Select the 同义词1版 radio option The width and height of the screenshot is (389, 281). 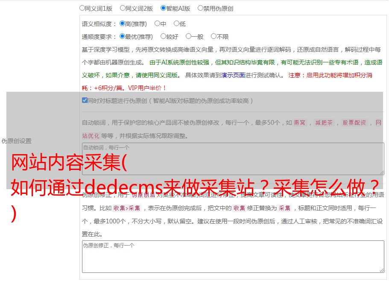click(82, 8)
